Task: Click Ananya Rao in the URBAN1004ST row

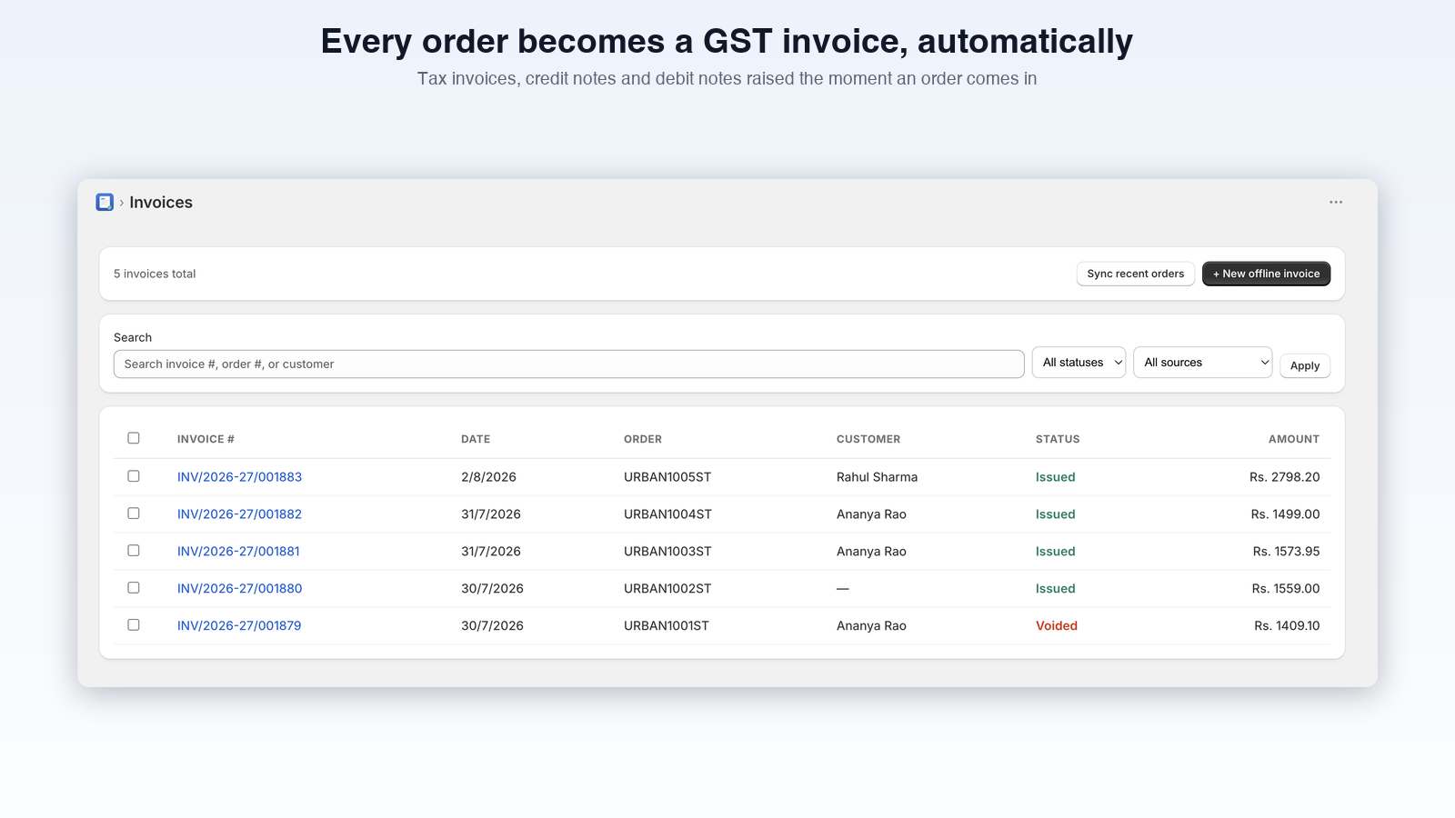Action: click(x=871, y=514)
